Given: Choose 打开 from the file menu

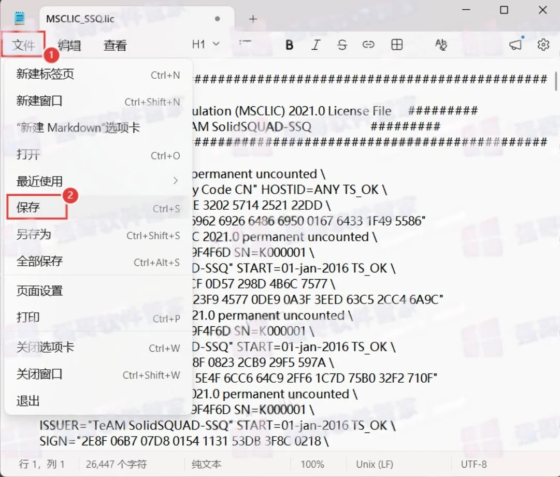Looking at the screenshot, I should (98, 154).
